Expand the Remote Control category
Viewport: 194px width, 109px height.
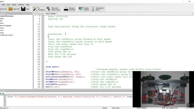click(6, 35)
